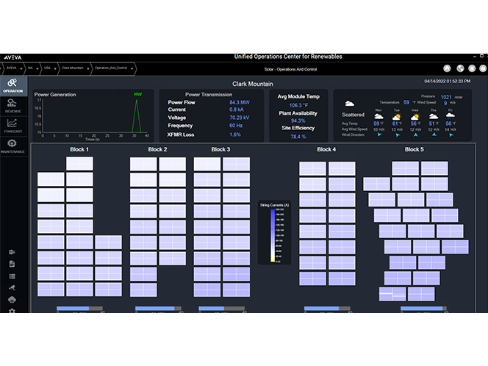Open the Maintenance sidebar section

[12, 146]
